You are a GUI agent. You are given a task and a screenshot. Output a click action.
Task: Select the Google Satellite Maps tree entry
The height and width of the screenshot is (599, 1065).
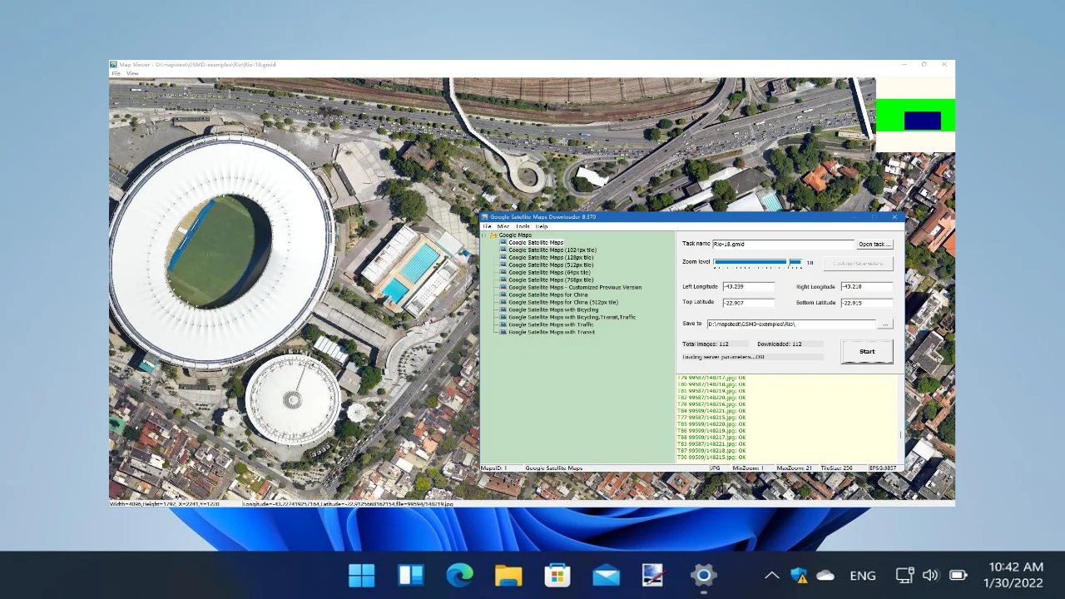536,242
